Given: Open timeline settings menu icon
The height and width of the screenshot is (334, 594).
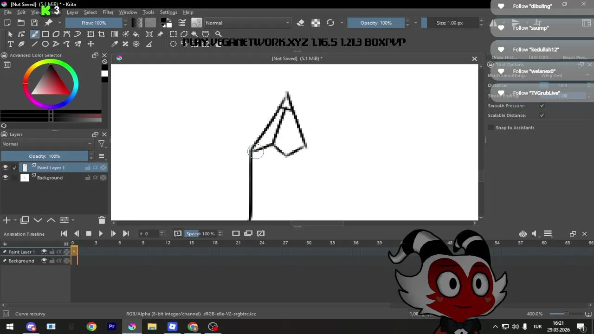Looking at the screenshot, I should 548,234.
